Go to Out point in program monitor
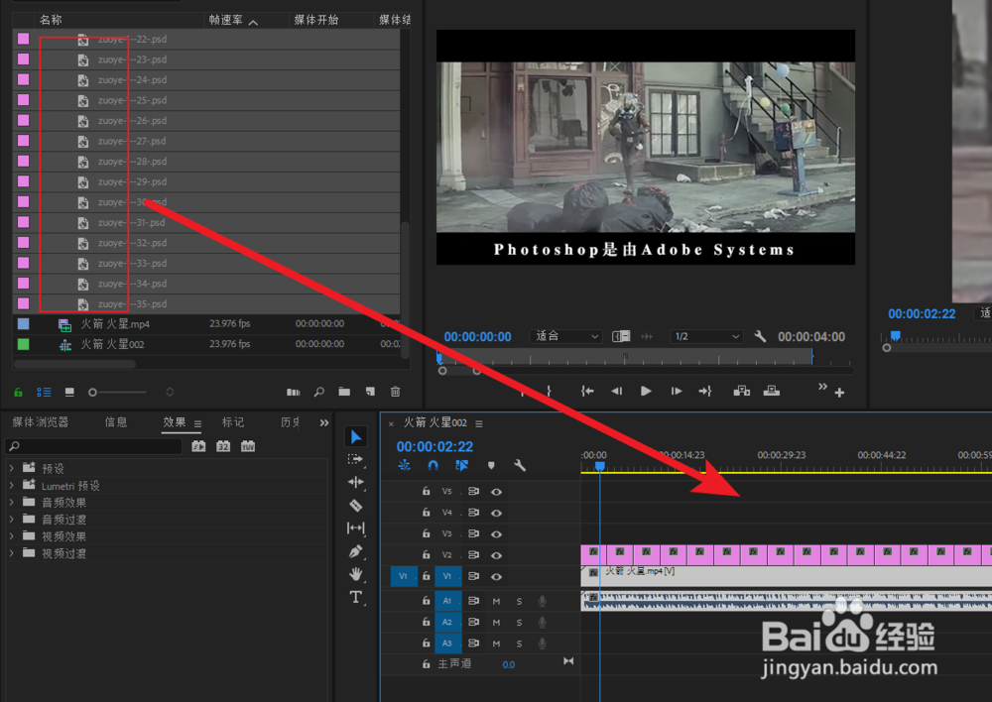 pos(704,391)
